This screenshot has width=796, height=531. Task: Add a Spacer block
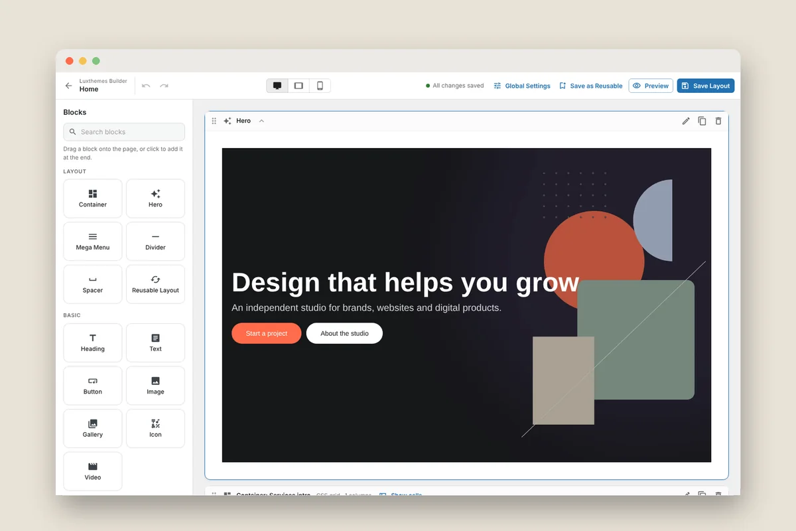coord(93,284)
